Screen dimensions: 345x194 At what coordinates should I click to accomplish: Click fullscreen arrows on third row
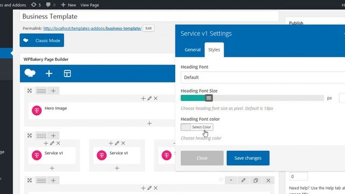(30, 181)
